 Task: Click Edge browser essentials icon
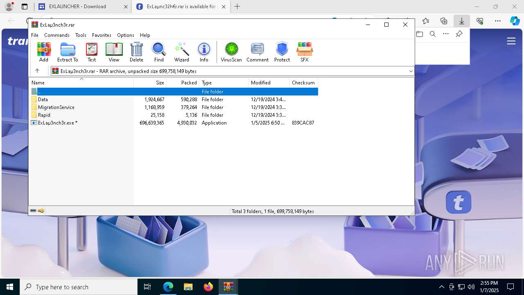pyautogui.click(x=480, y=21)
